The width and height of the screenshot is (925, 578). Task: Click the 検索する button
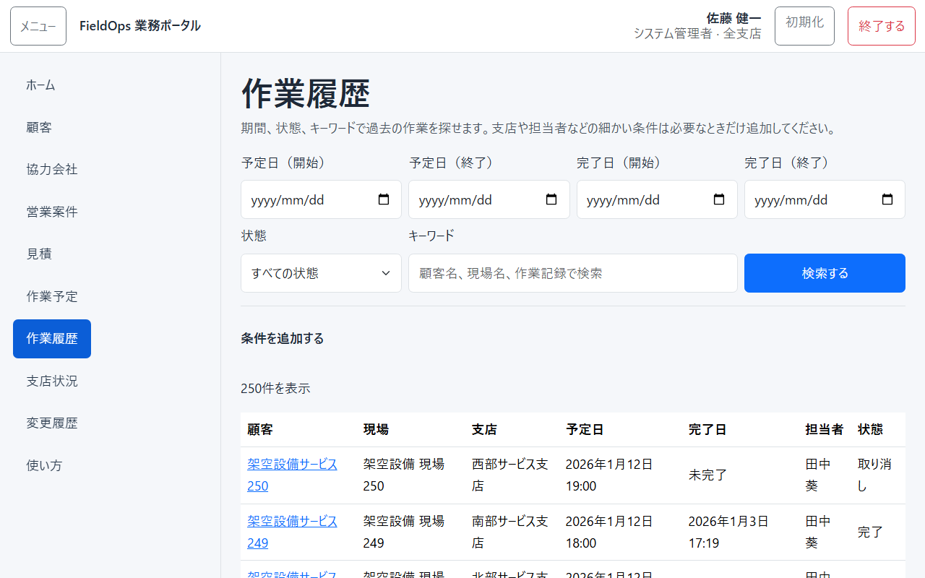pyautogui.click(x=825, y=273)
